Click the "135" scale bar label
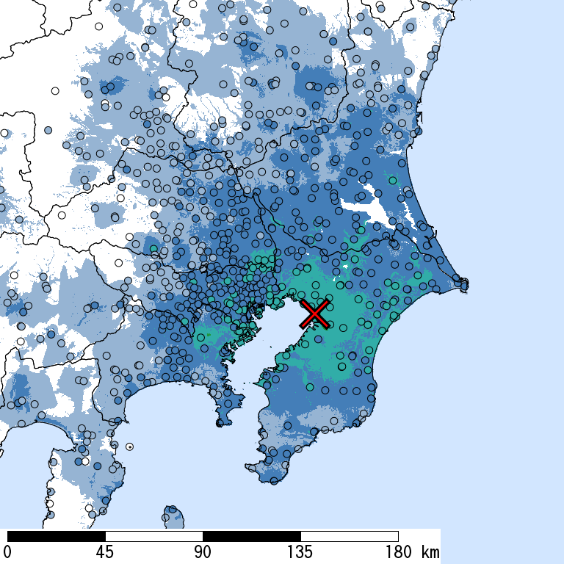Viewport: 564px width, 564px height. (300, 552)
